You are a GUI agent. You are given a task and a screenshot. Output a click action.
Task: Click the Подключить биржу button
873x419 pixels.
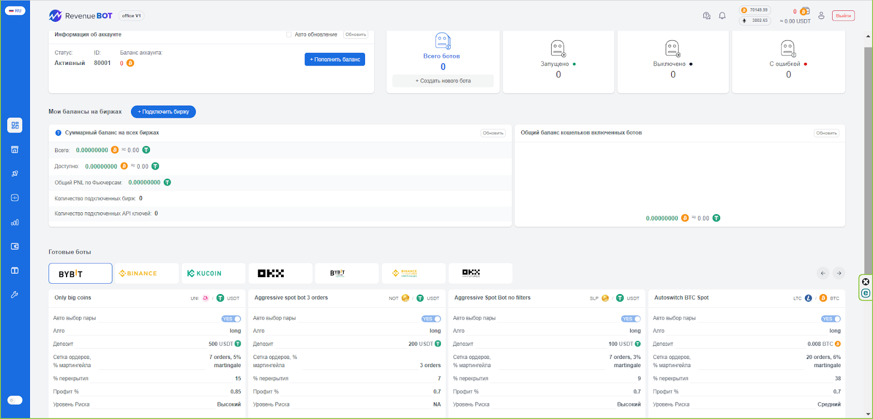pos(163,112)
